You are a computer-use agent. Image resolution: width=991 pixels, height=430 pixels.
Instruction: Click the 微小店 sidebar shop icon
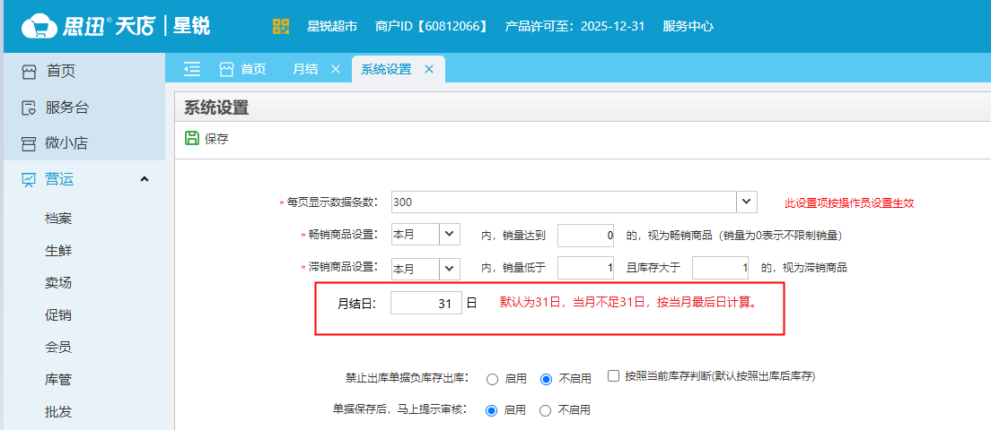(29, 143)
